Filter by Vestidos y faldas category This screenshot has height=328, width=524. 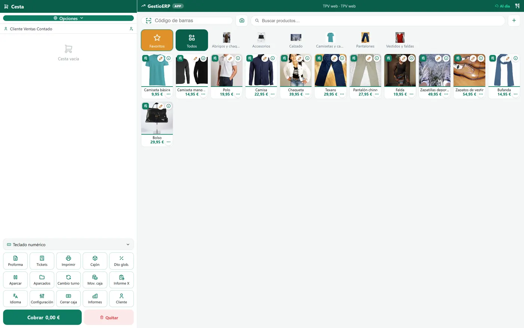(400, 40)
